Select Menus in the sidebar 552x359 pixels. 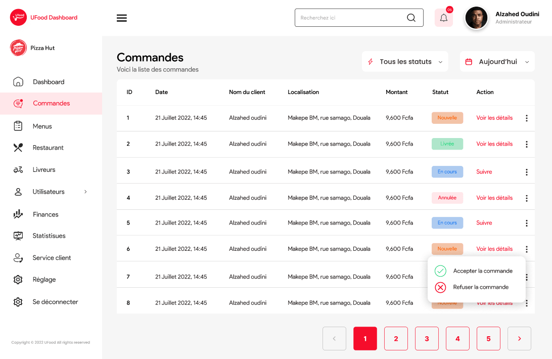tap(42, 126)
